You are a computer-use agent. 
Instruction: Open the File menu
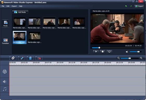[3, 6]
